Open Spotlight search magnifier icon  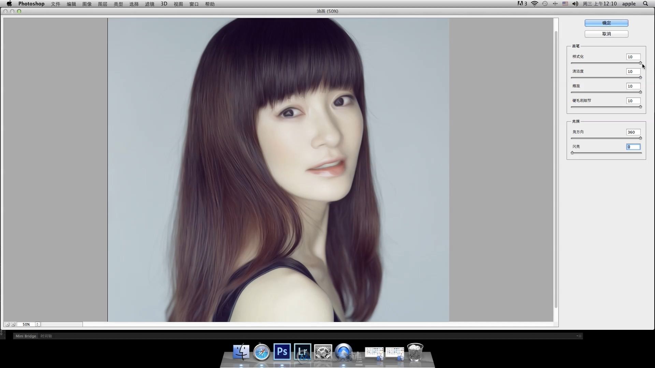coord(645,4)
